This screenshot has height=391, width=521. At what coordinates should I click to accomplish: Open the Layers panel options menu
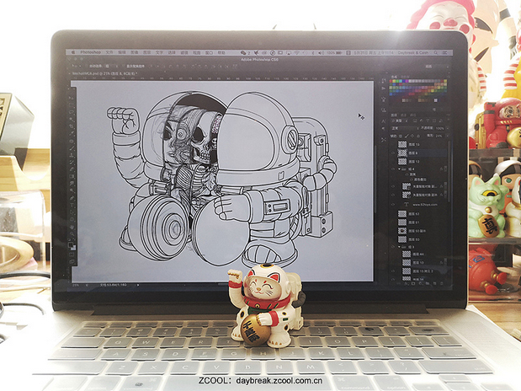tap(447, 115)
